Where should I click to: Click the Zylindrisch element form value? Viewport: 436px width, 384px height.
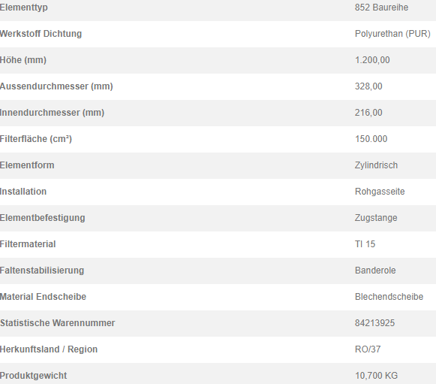point(376,165)
